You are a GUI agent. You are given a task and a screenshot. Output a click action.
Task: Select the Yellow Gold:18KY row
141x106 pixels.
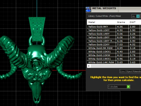click(x=114, y=37)
